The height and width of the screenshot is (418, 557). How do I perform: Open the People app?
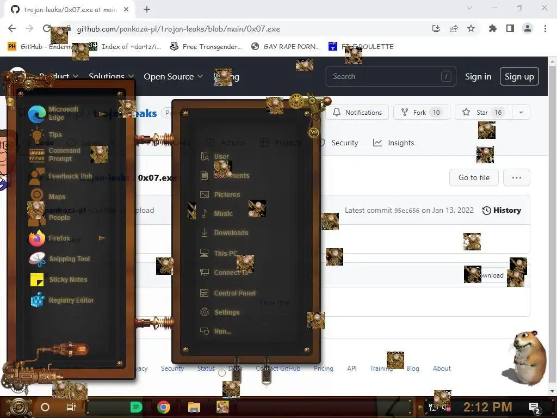[x=49, y=217]
